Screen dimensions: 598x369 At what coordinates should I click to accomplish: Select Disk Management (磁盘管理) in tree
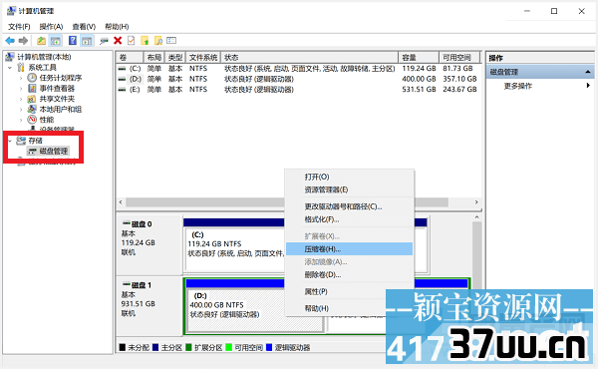pos(54,152)
